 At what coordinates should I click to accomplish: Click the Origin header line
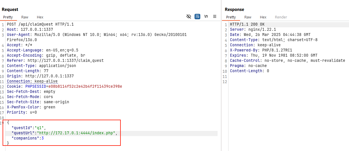[x=40, y=76]
